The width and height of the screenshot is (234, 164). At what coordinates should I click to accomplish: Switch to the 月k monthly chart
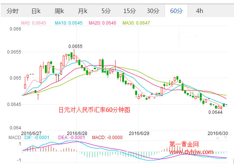82,11
